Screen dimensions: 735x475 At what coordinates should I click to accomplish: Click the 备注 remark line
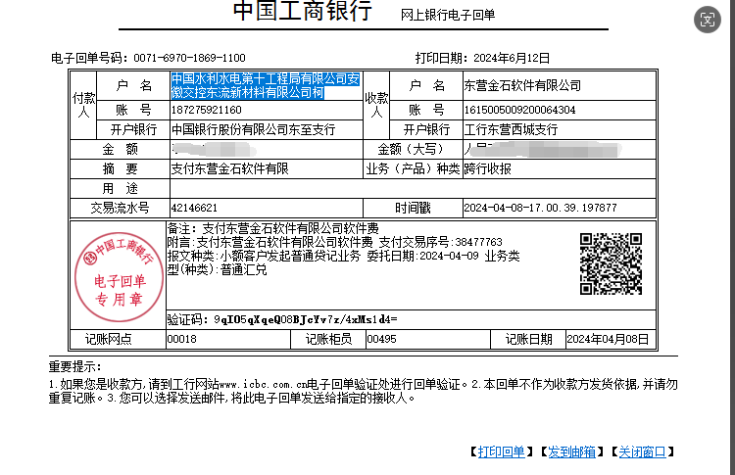[x=272, y=228]
